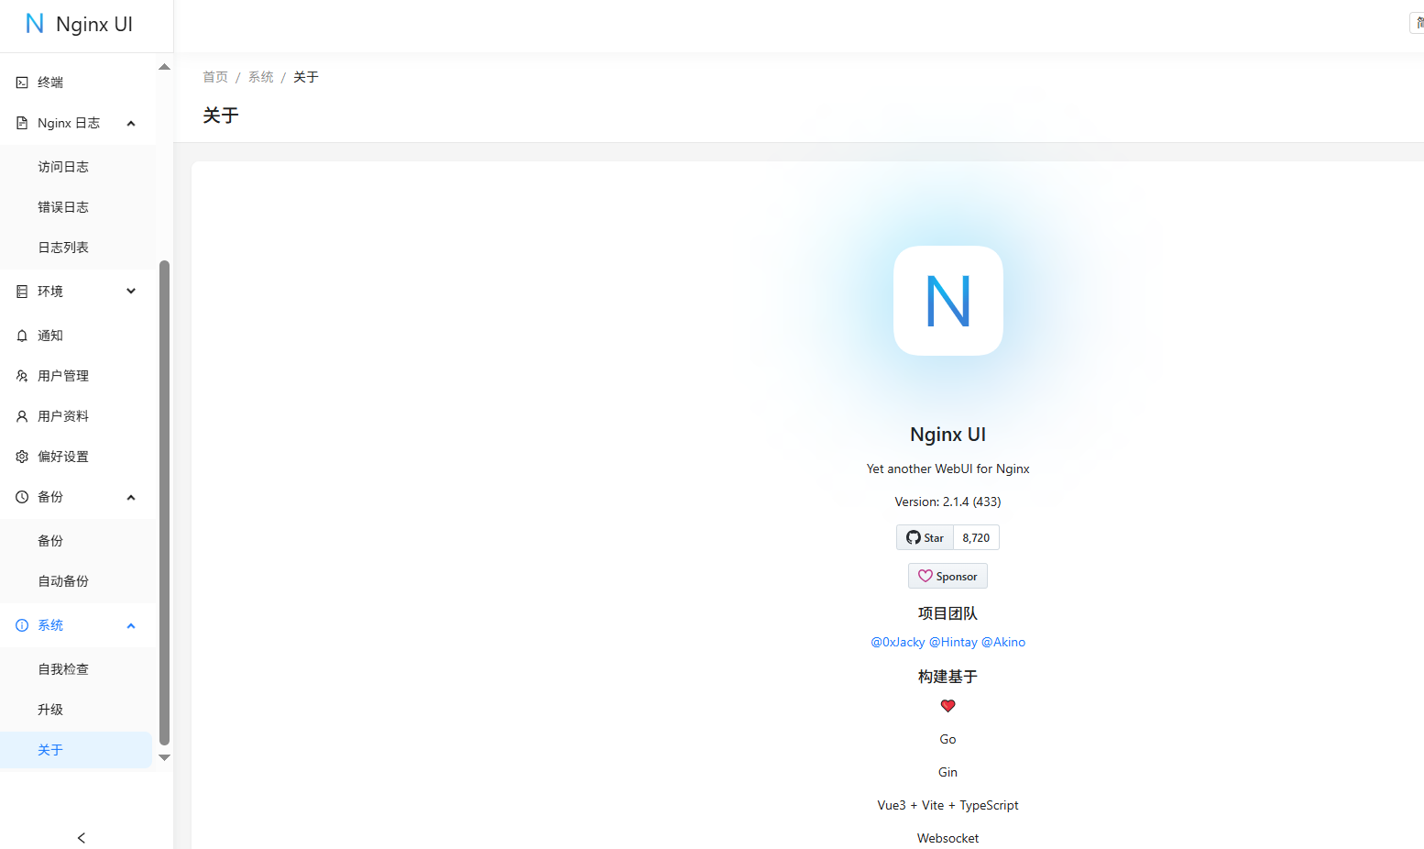Click the Gin text entry

(948, 772)
